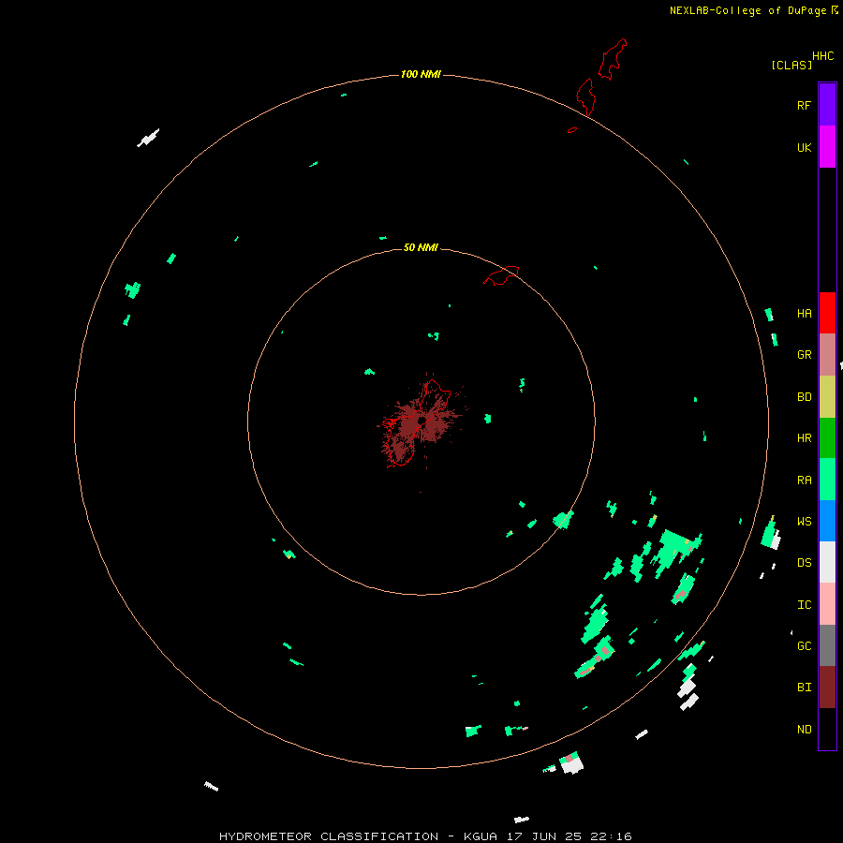This screenshot has height=843, width=843.
Task: Click the IC legend label
Action: (x=804, y=605)
